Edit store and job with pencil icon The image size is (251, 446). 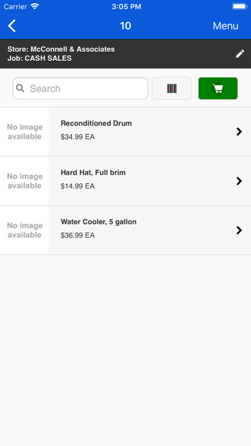click(x=240, y=54)
